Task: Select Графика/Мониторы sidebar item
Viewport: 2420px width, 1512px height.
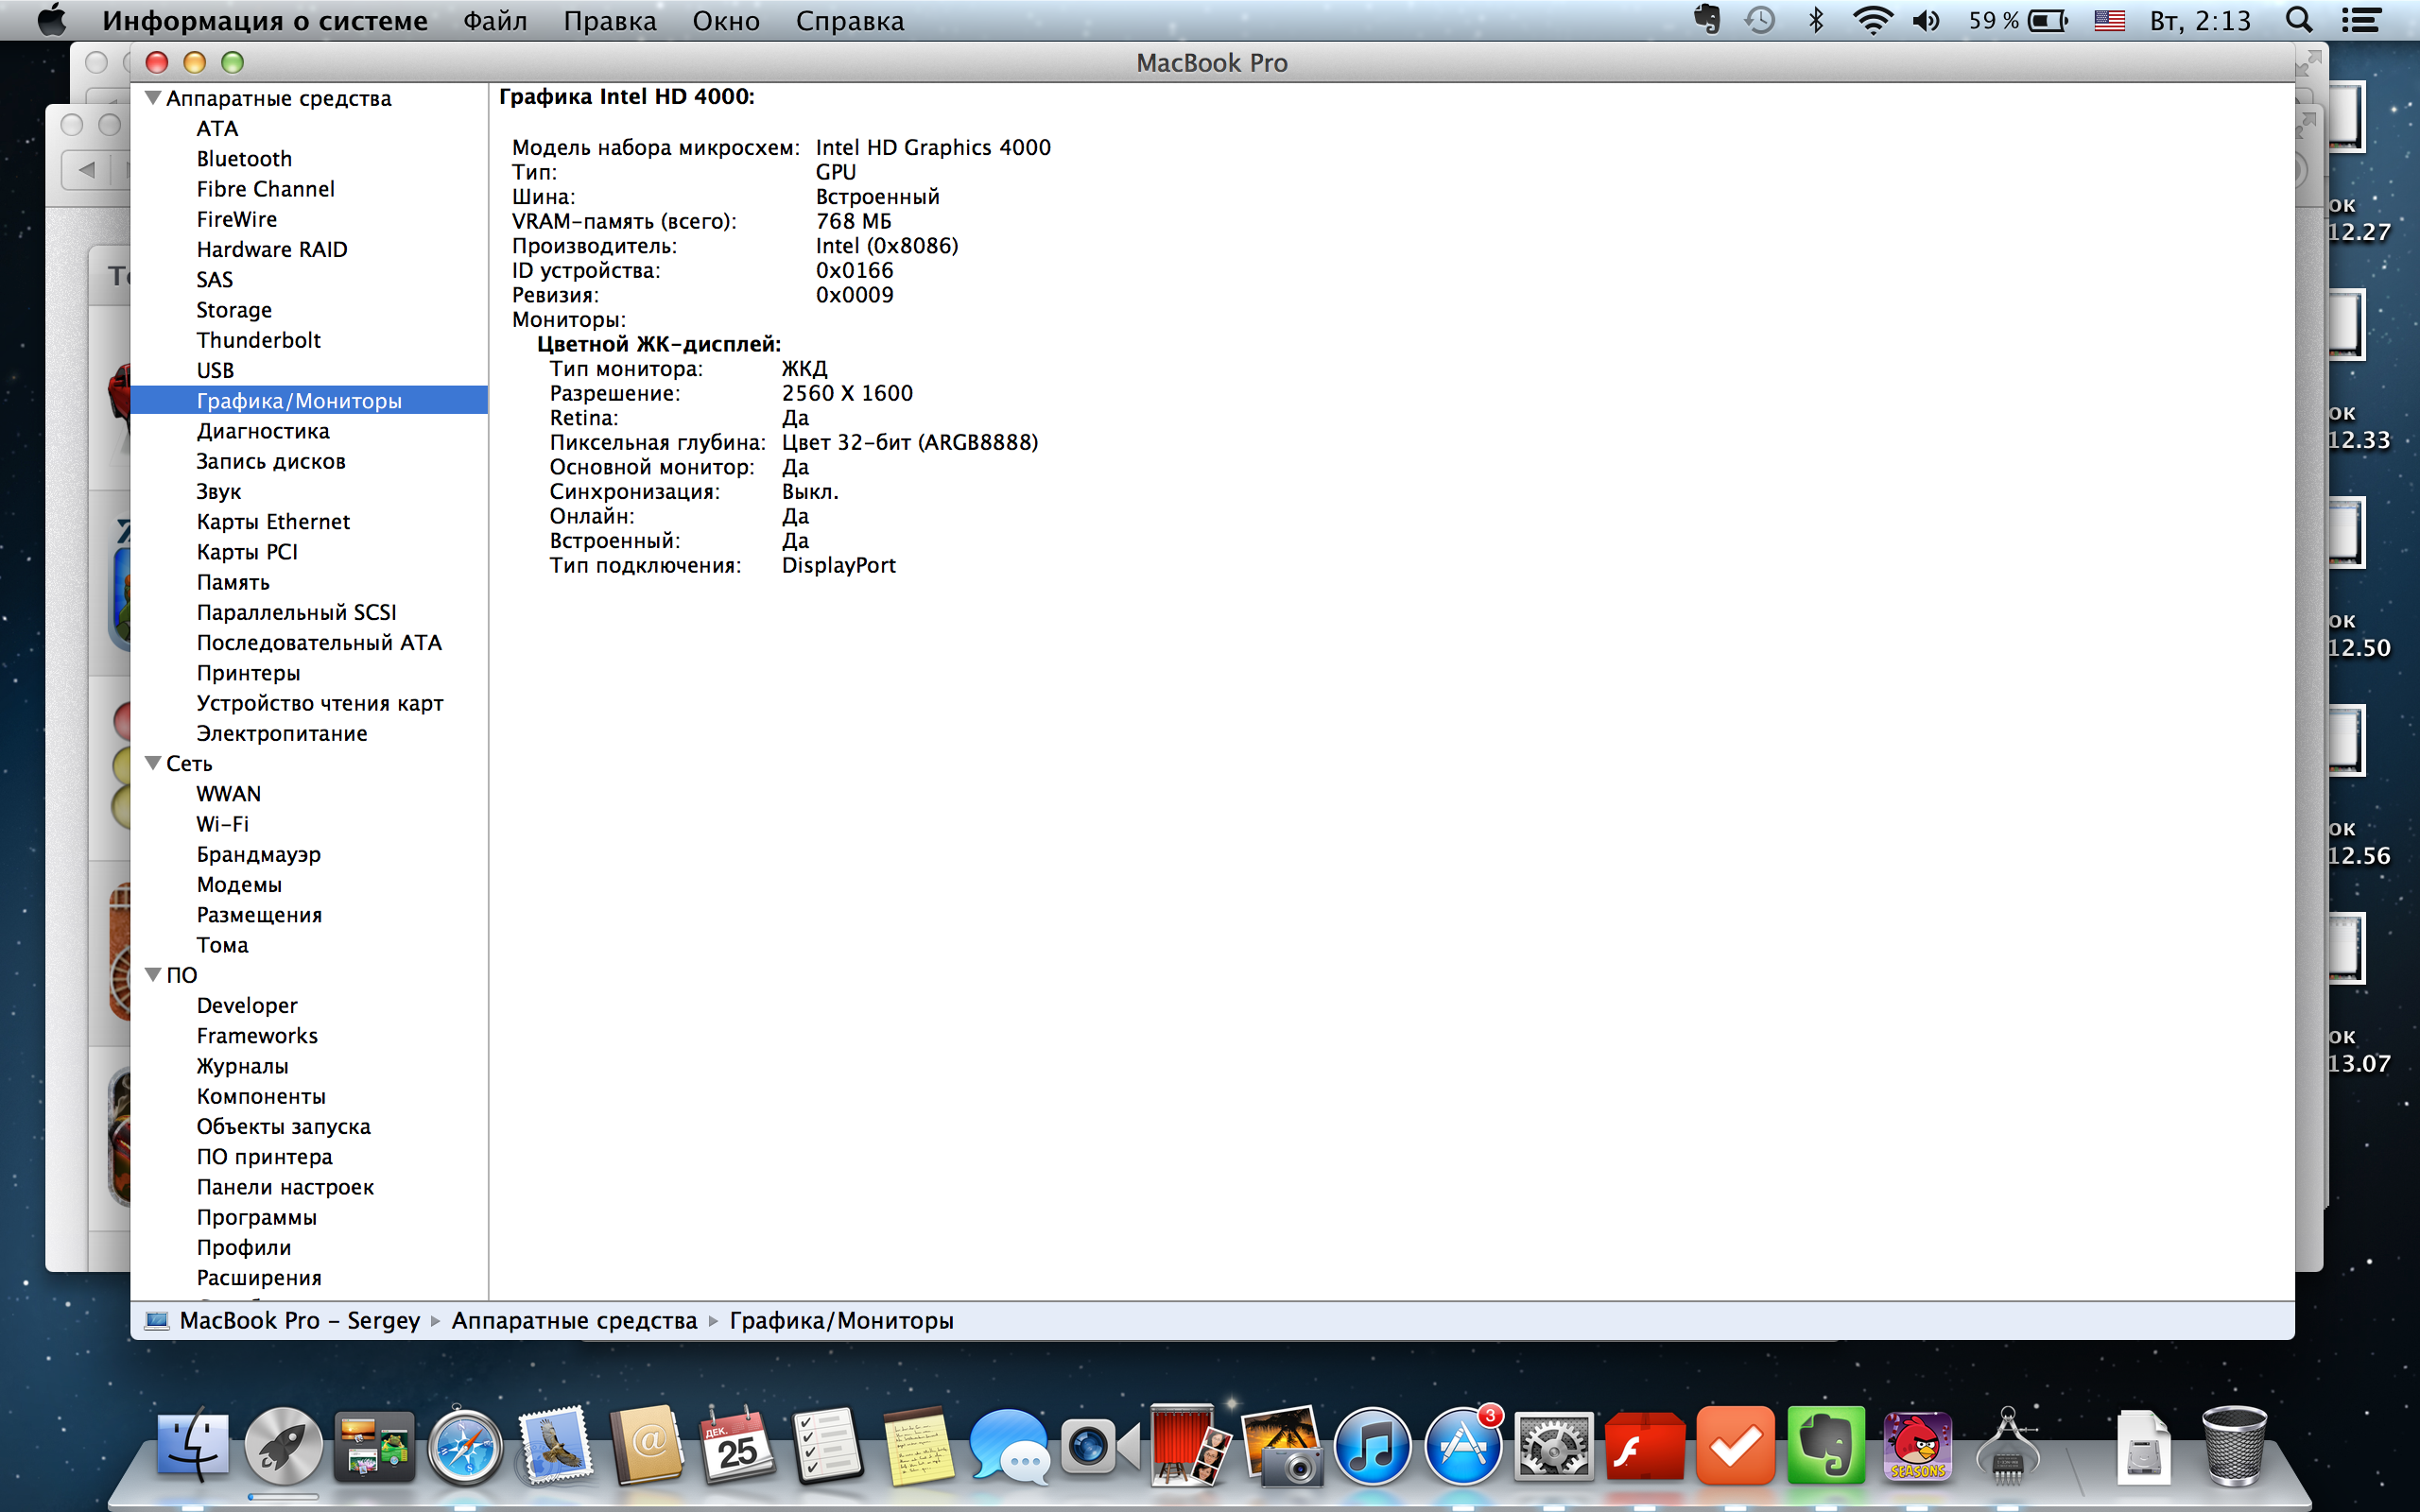Action: tap(309, 400)
